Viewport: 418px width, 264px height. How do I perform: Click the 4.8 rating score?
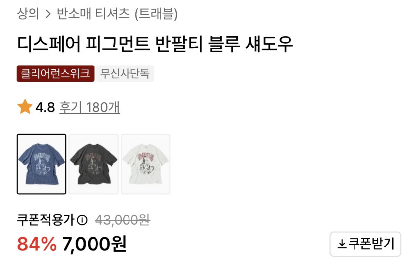tap(45, 107)
